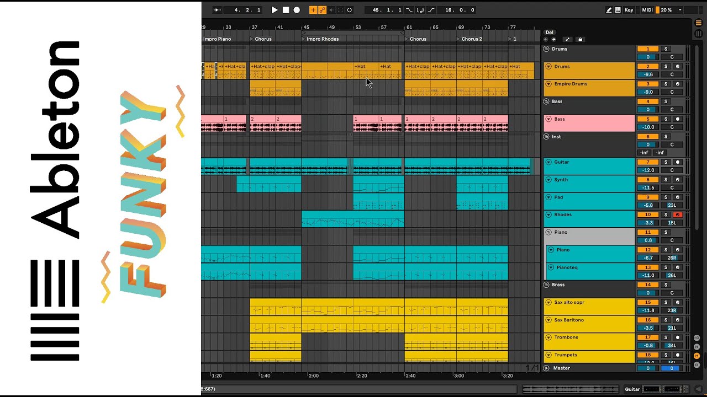Viewport: 707px width, 397px height.
Task: Unfold the Guitar track
Action: [548, 162]
